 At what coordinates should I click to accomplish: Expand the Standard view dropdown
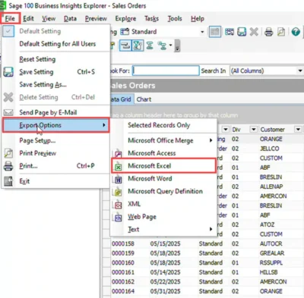(x=202, y=32)
